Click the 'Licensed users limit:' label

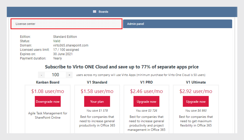(35, 50)
